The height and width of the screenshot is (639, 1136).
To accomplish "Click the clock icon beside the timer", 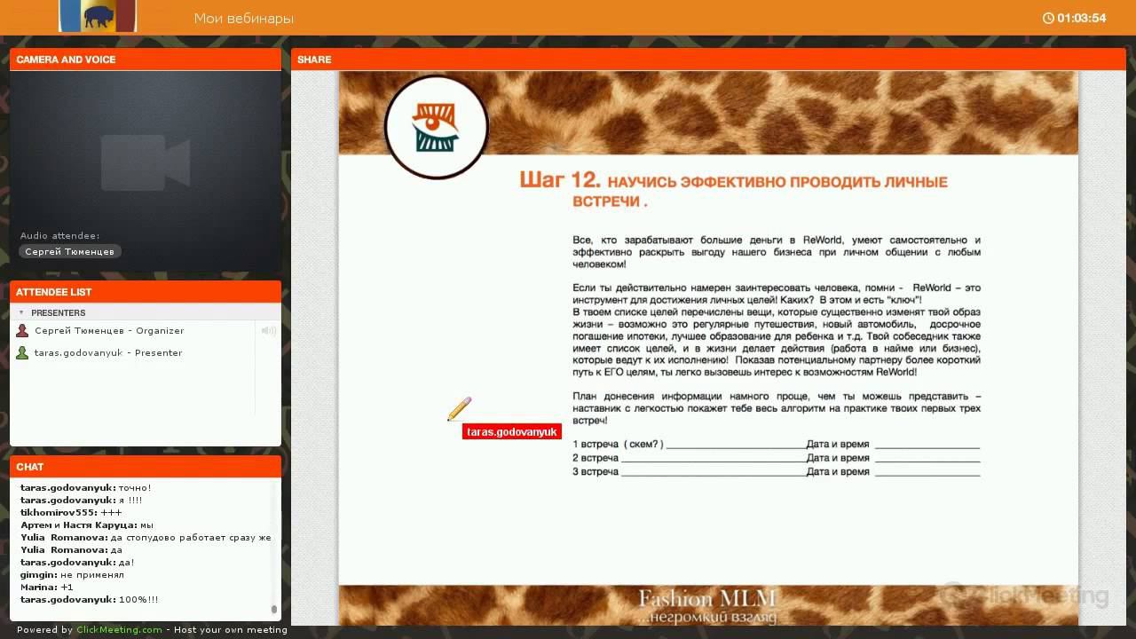I will (x=1048, y=18).
